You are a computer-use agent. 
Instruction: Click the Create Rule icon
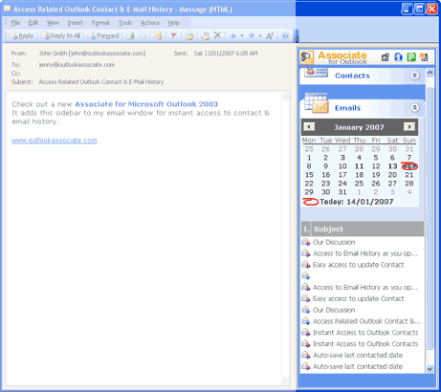[158, 35]
